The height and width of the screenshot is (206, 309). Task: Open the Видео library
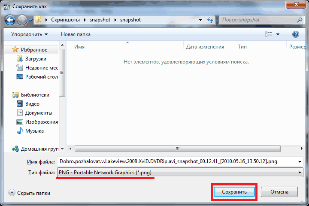(x=32, y=104)
